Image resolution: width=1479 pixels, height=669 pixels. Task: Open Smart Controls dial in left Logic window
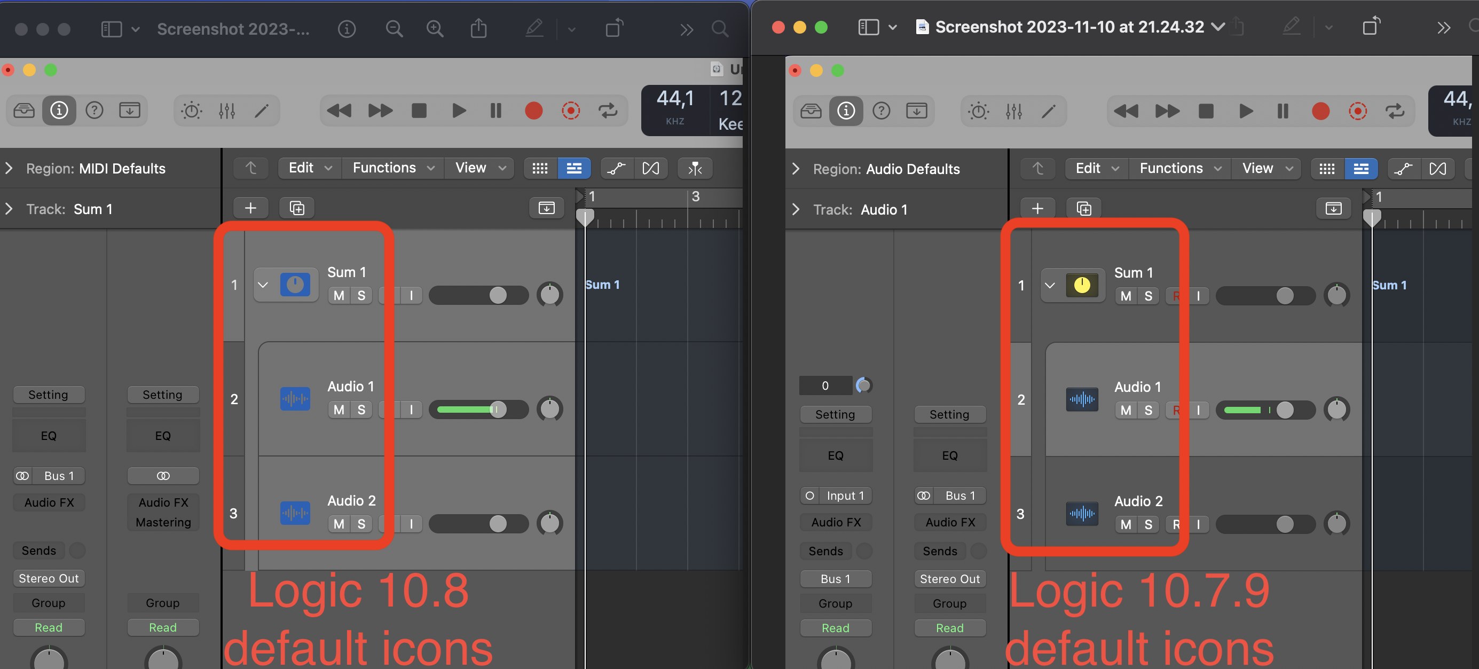pos(191,111)
